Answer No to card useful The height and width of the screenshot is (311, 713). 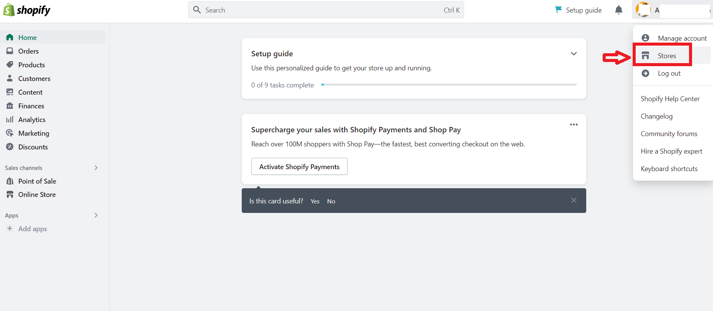click(x=331, y=201)
